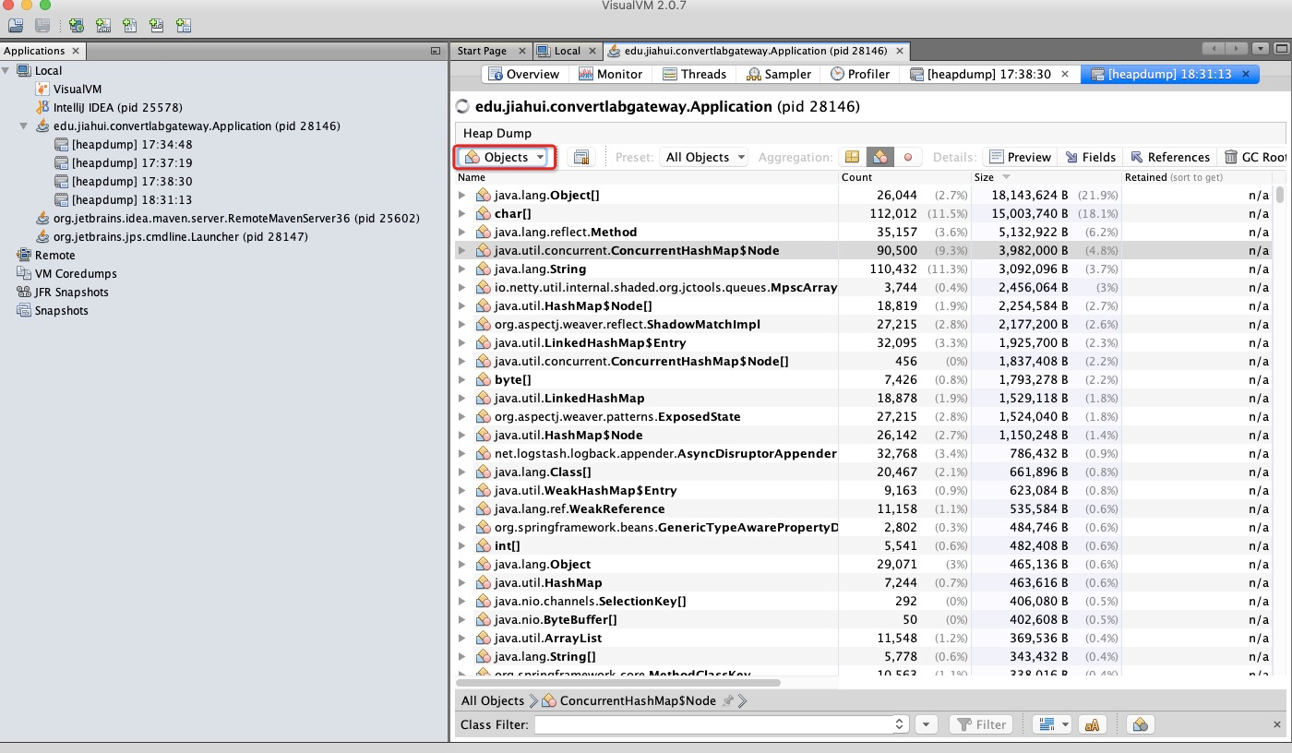Image resolution: width=1292 pixels, height=753 pixels.
Task: Sort by Retained column header
Action: tap(1197, 176)
